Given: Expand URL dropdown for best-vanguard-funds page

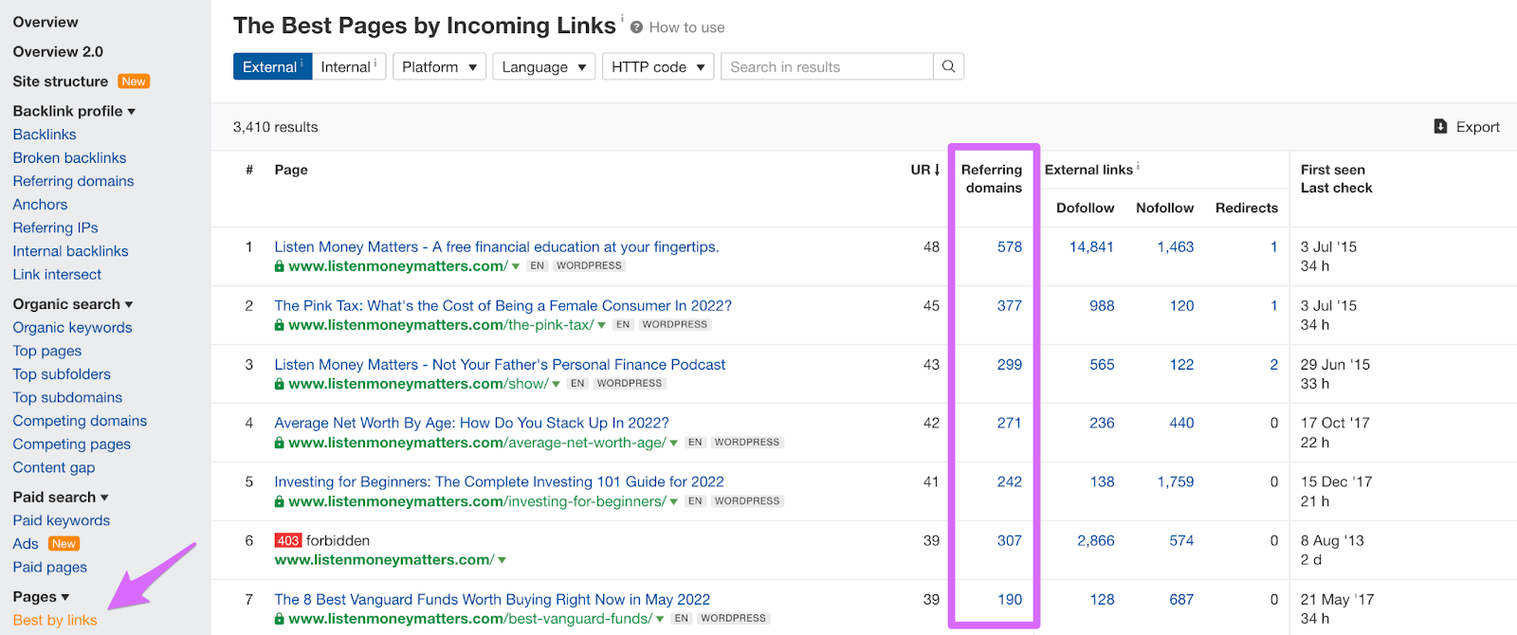Looking at the screenshot, I should tap(660, 619).
